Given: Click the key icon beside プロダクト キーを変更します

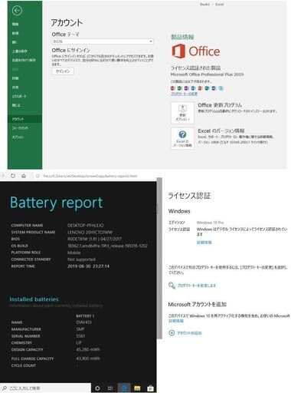Looking at the screenshot, I should pos(172,285).
